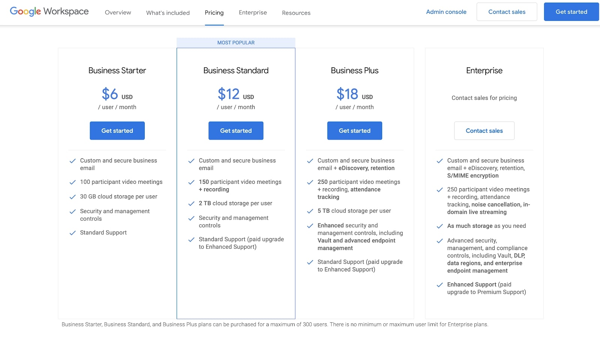Open the Admin console link
Screen dimensions: 600x338
(446, 12)
